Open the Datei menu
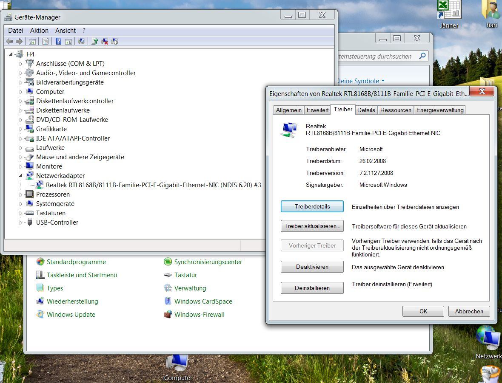502x383 pixels. tap(16, 30)
